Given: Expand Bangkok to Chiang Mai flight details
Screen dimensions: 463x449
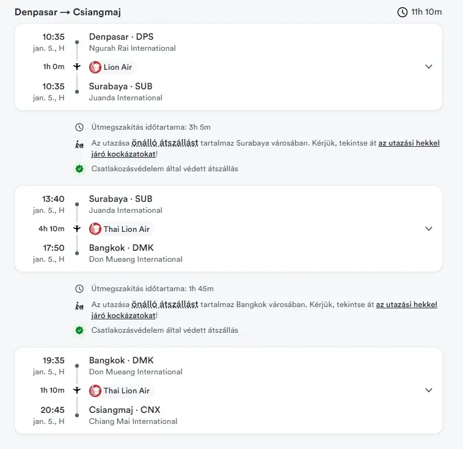Looking at the screenshot, I should pos(428,390).
